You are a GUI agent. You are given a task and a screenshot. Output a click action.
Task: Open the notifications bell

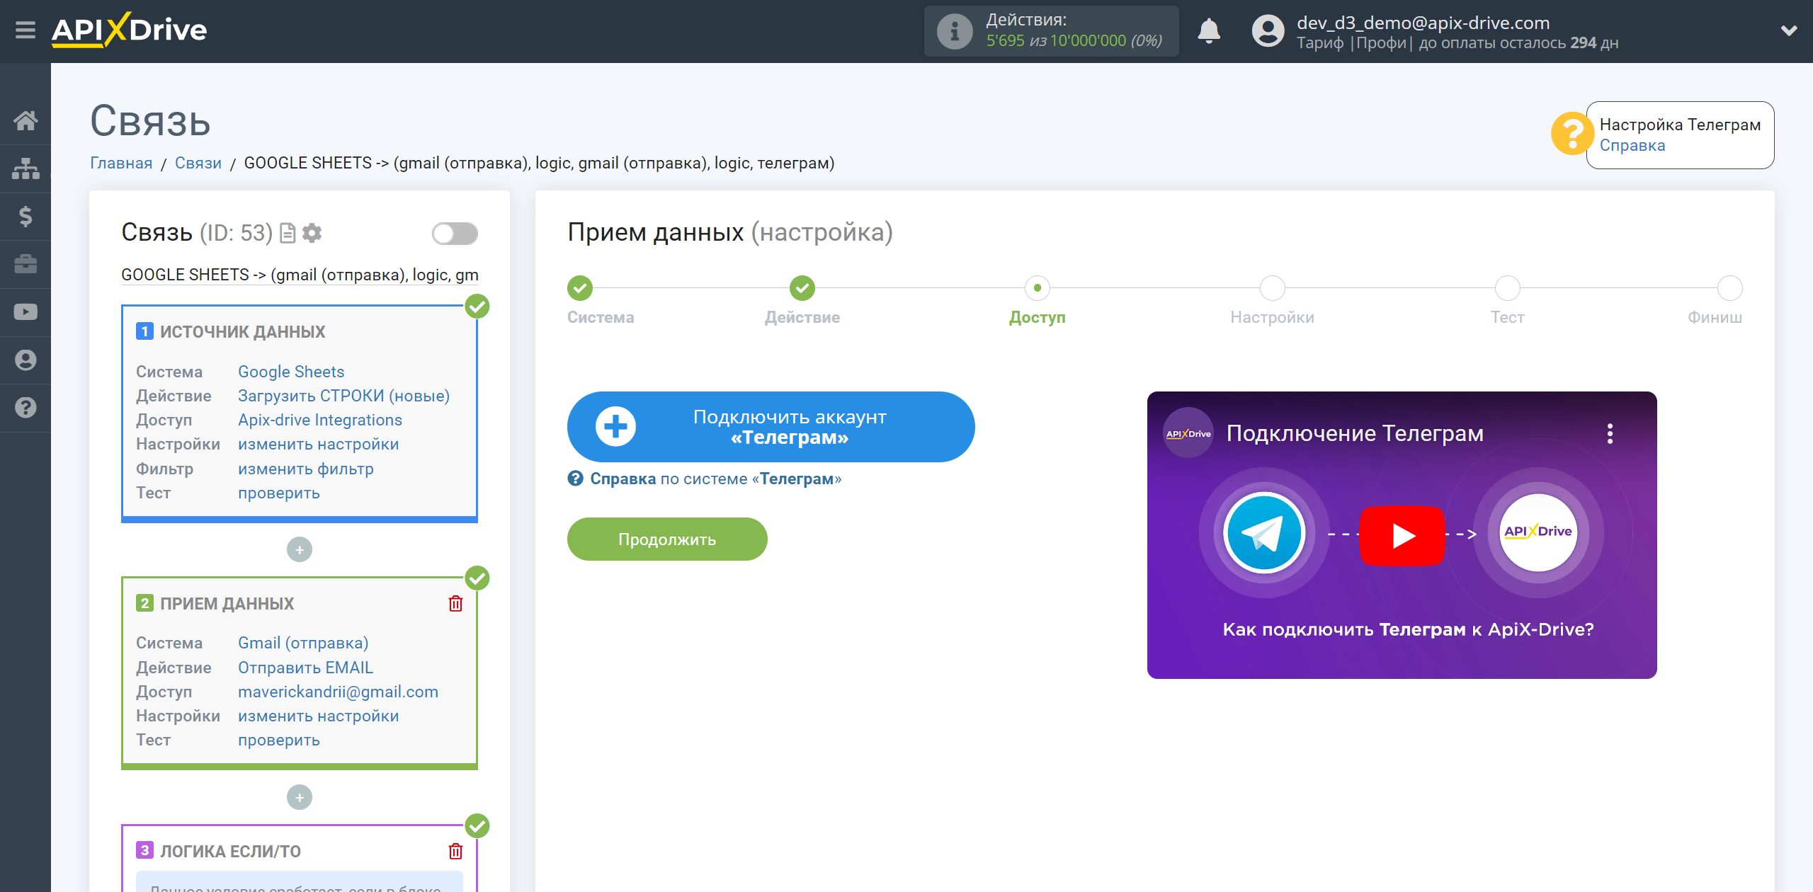tap(1209, 31)
